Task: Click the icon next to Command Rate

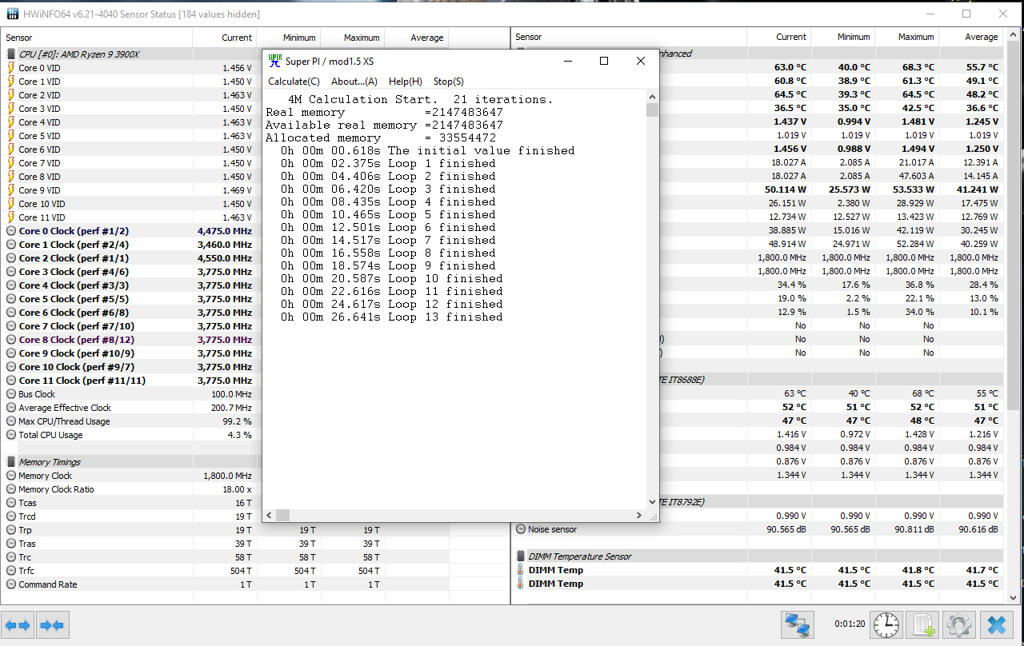Action: point(11,584)
